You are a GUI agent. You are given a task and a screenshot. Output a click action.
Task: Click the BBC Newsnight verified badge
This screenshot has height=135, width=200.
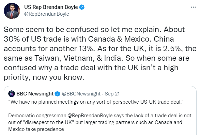(x=57, y=94)
